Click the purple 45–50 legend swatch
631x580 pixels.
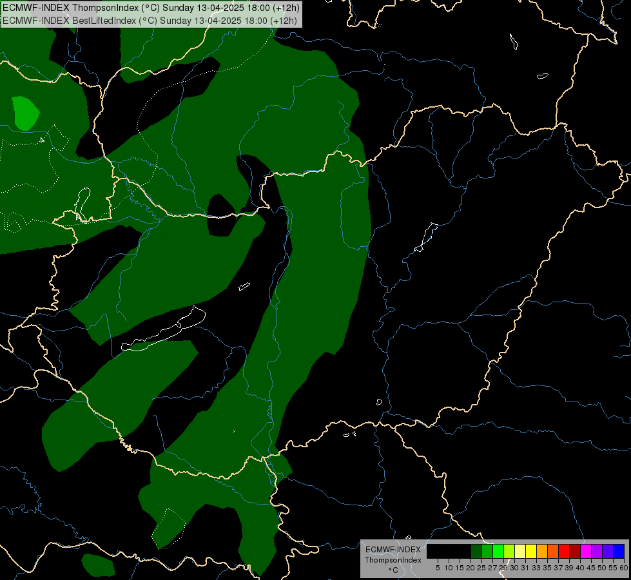[x=597, y=551]
